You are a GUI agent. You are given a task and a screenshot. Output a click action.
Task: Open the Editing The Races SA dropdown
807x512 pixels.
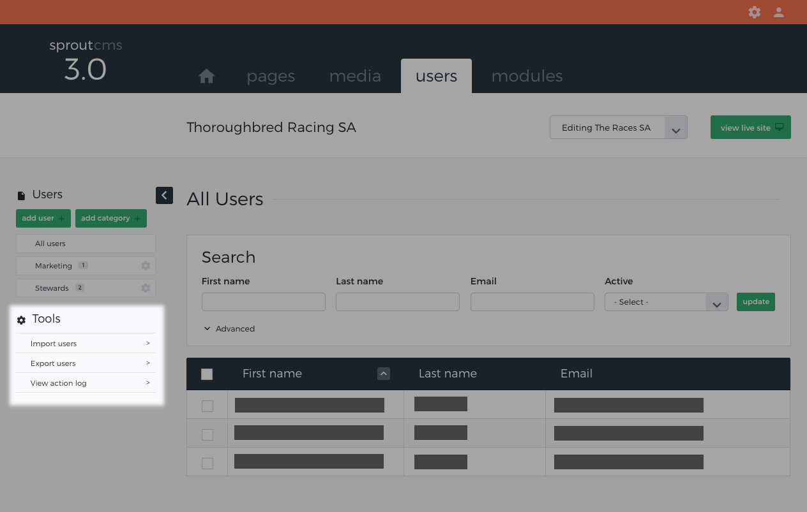pyautogui.click(x=618, y=128)
